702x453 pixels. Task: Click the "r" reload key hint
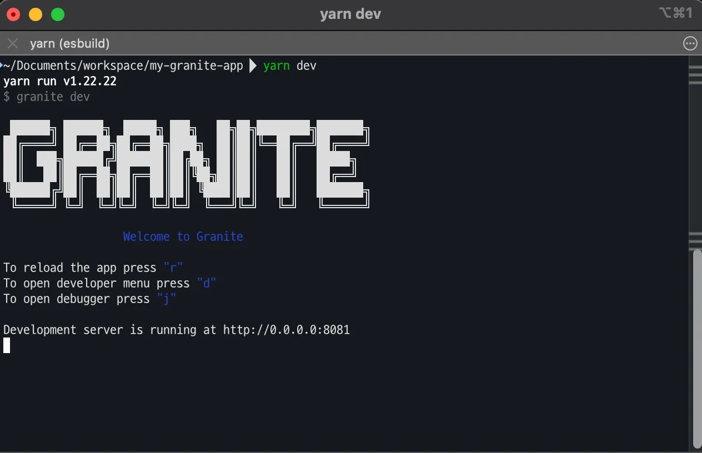(173, 268)
